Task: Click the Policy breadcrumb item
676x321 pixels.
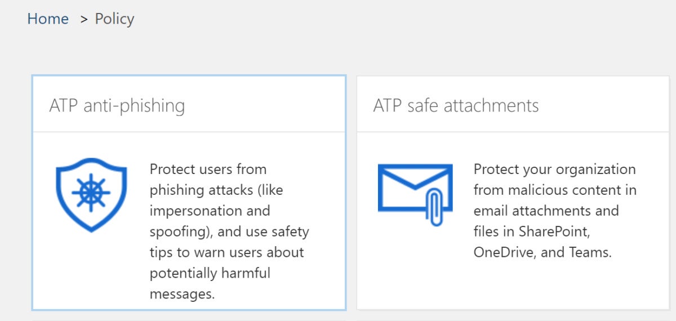Action: click(x=114, y=19)
